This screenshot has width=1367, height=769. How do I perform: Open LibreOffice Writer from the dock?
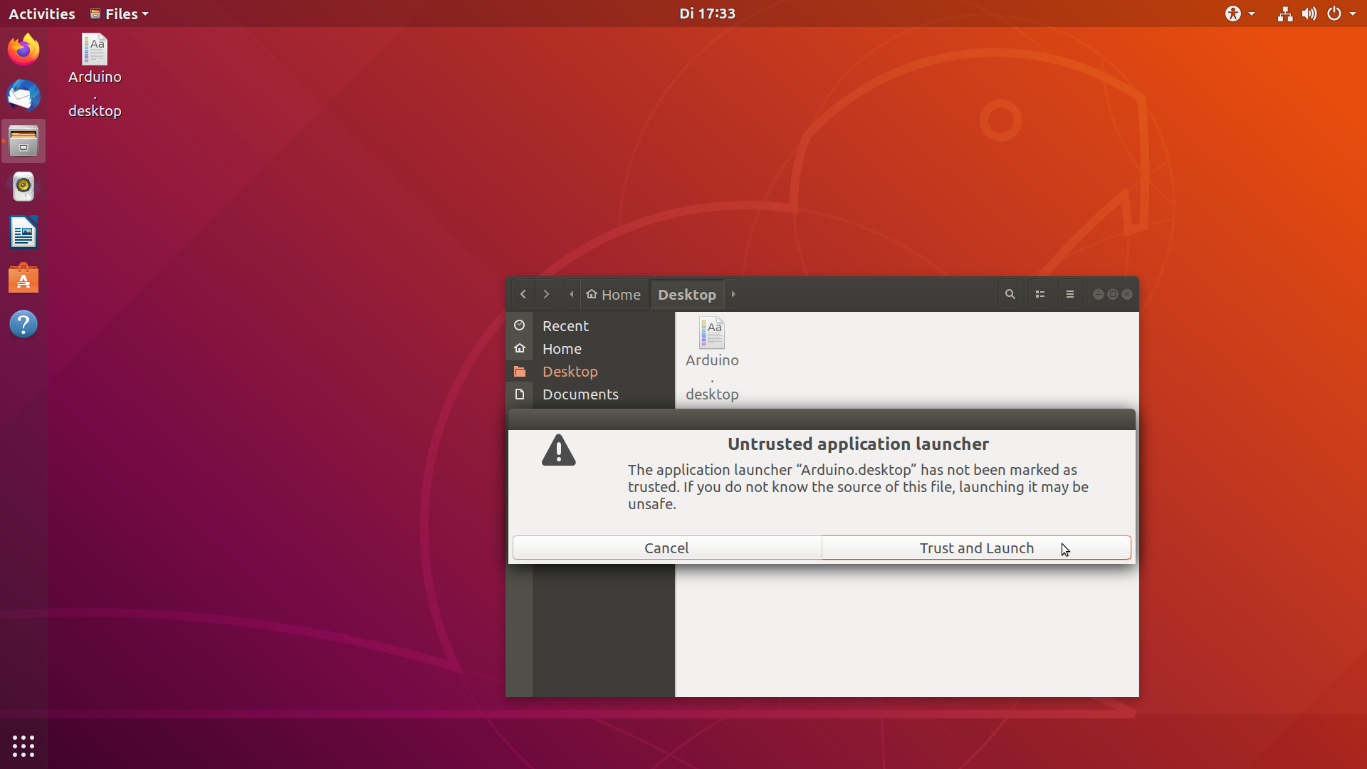click(x=23, y=232)
